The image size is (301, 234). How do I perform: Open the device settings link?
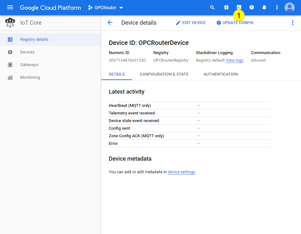(181, 172)
